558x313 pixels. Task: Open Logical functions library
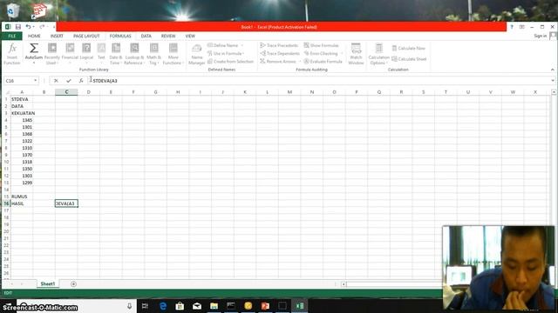tap(86, 54)
